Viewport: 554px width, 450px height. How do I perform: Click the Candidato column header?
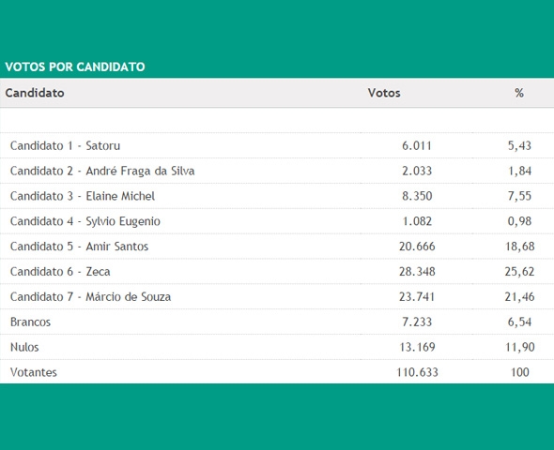(x=35, y=93)
